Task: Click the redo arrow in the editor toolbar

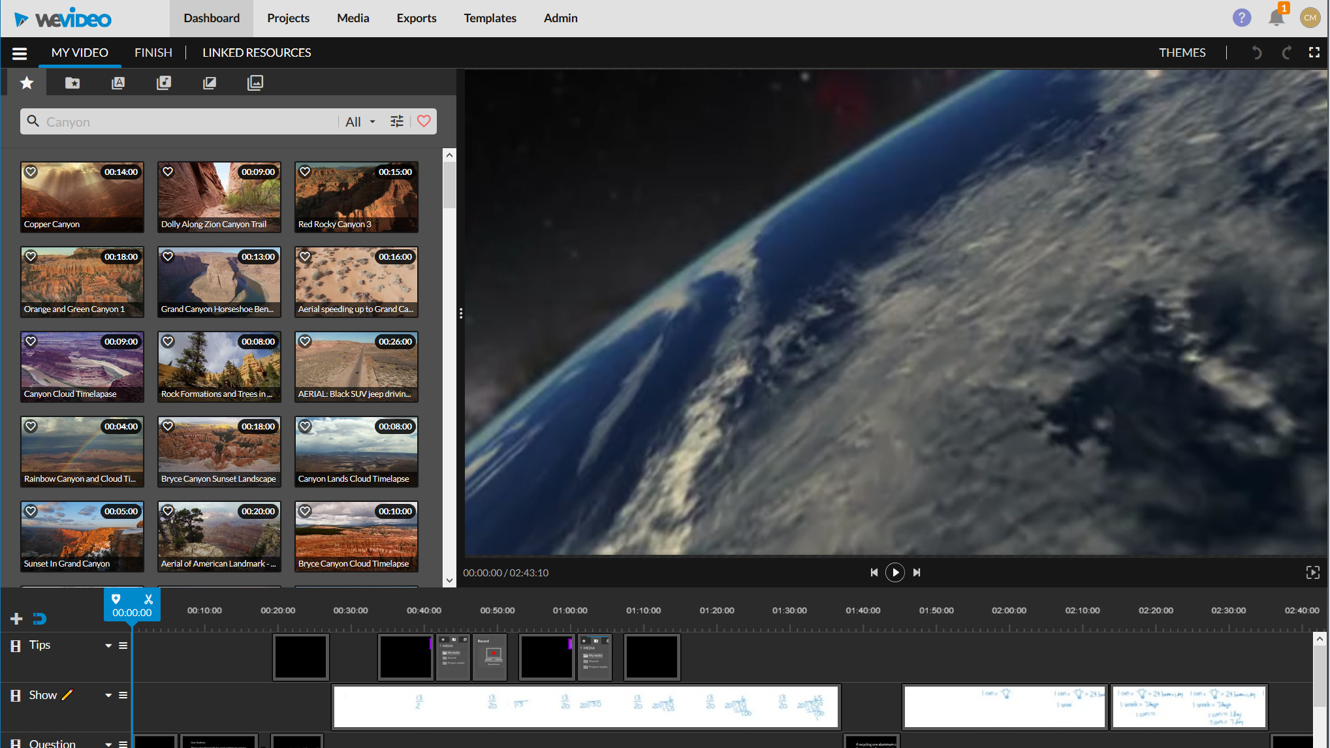Action: tap(1286, 52)
